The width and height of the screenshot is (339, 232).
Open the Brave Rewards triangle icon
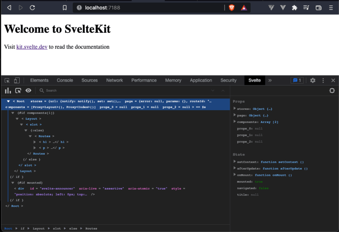click(x=244, y=8)
